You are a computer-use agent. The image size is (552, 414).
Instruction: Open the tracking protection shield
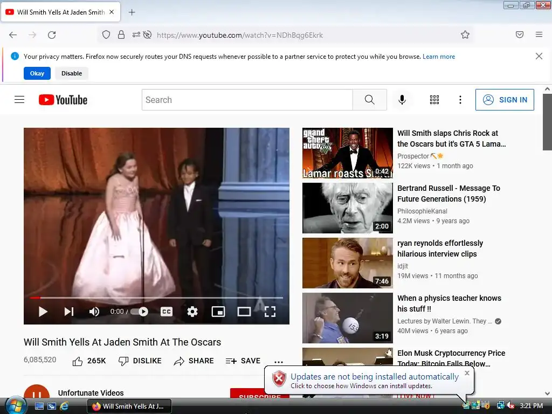click(x=106, y=34)
